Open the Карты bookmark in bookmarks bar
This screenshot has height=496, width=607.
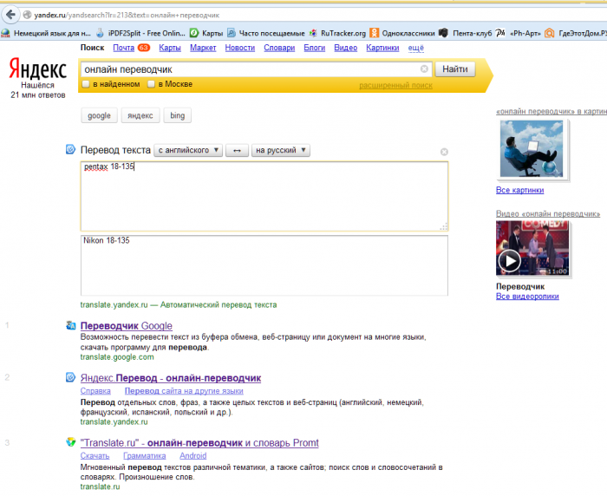pos(206,33)
